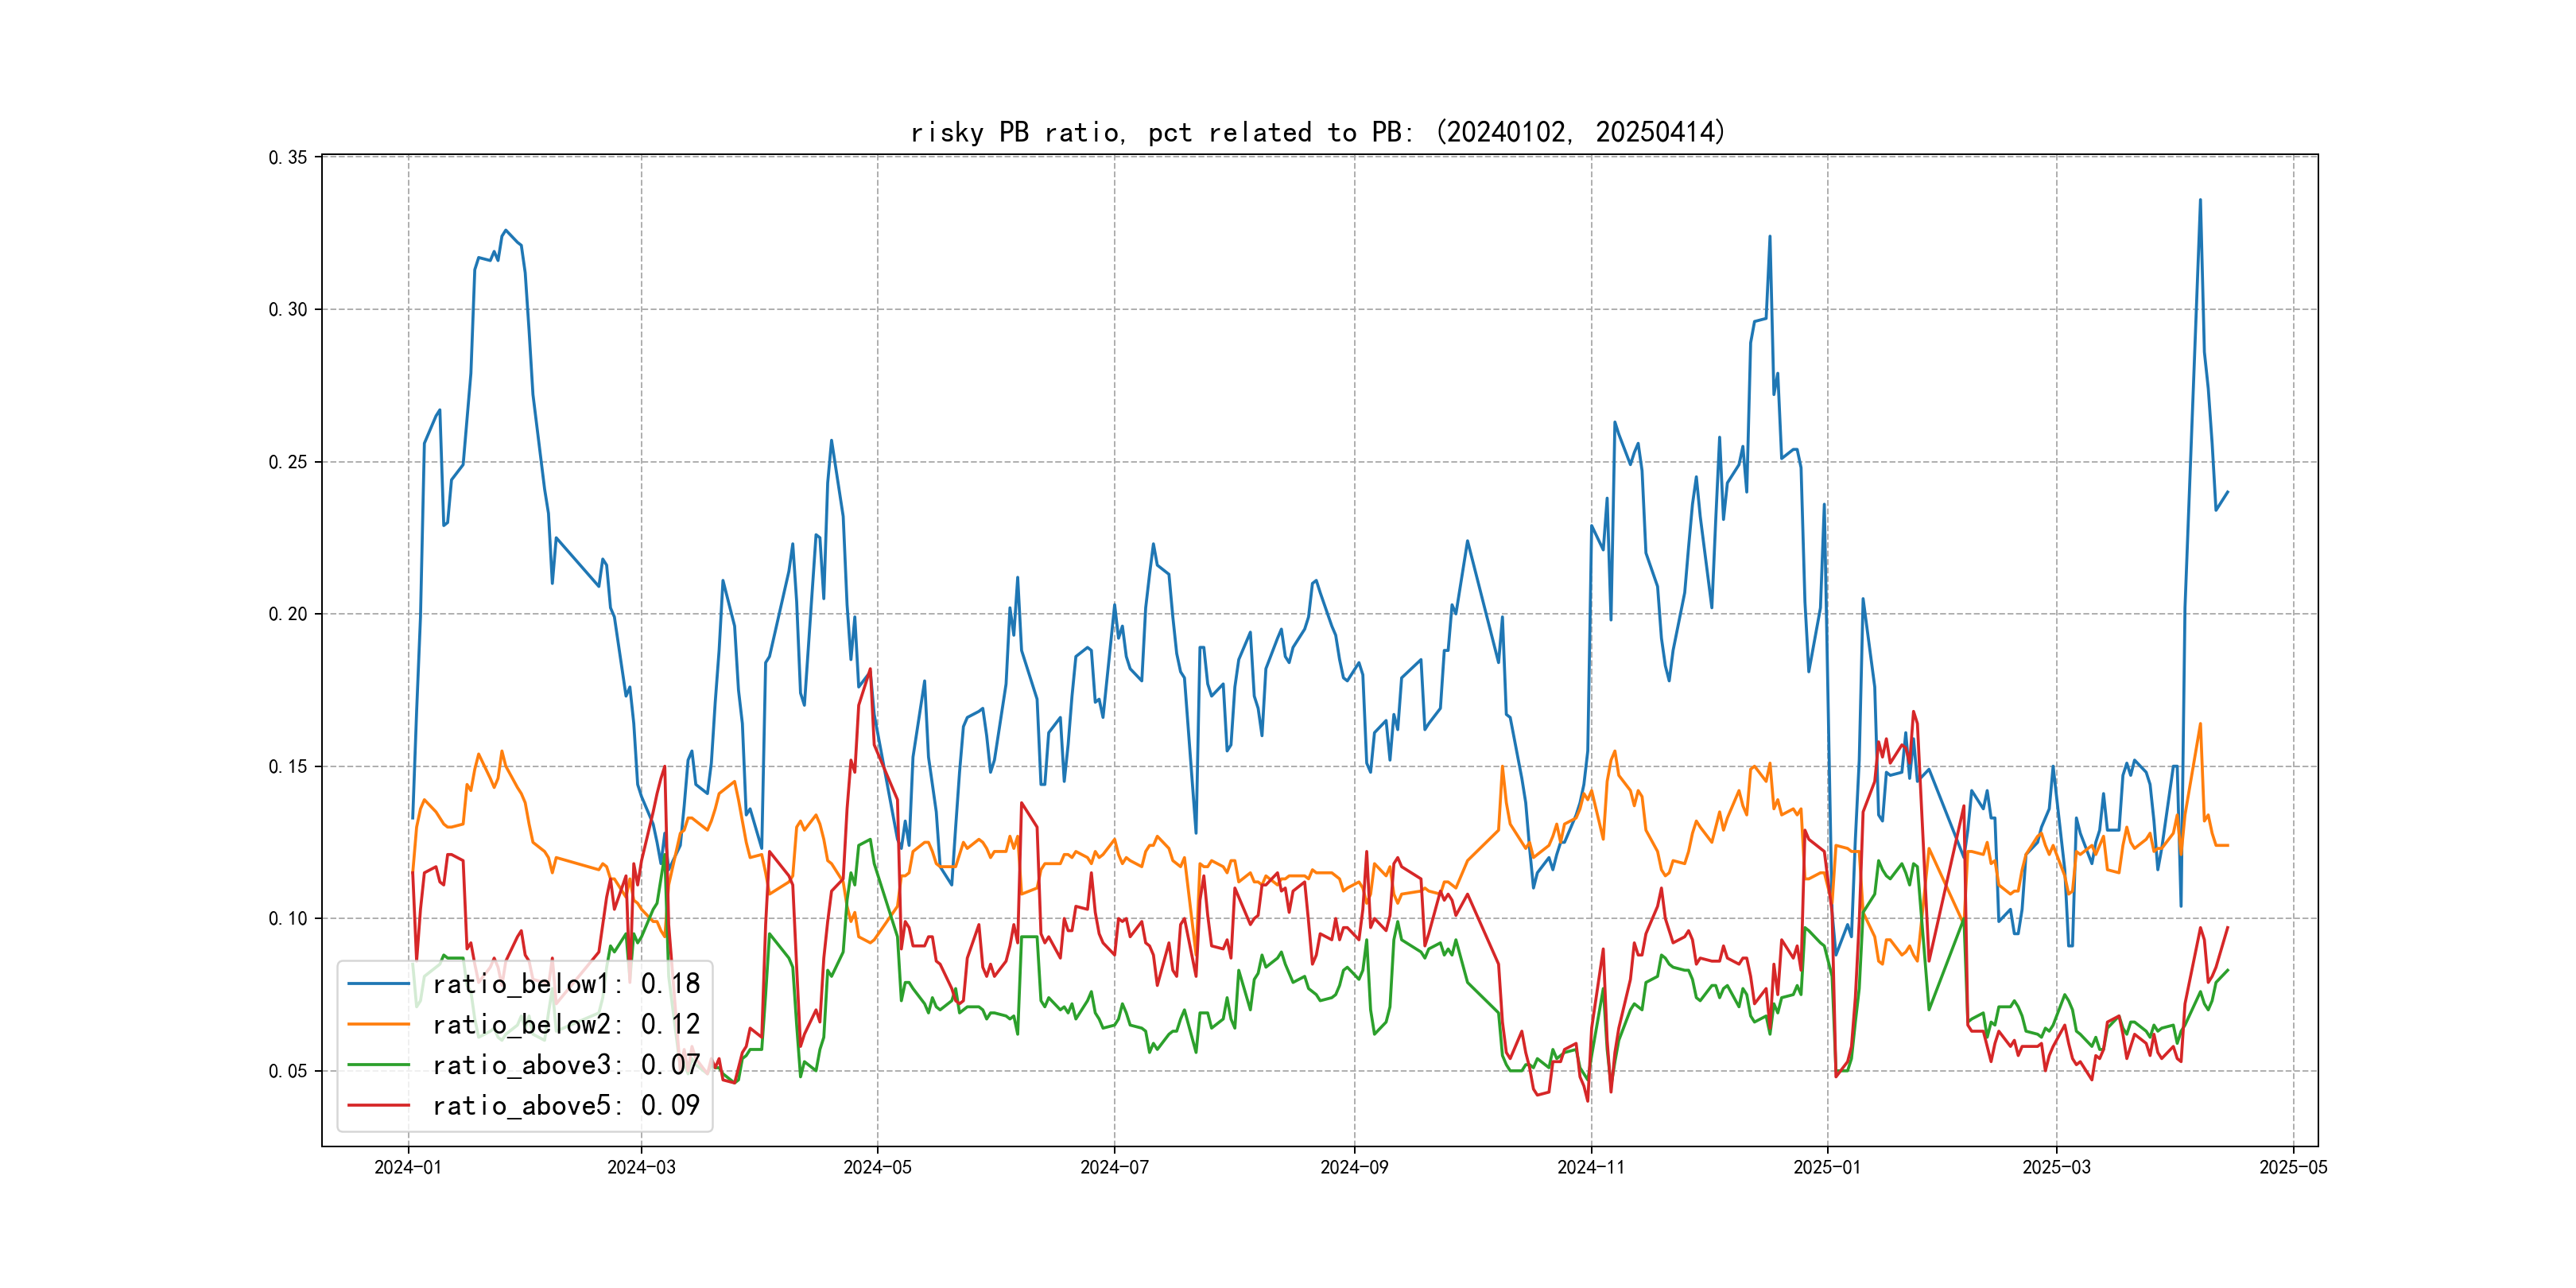The width and height of the screenshot is (2576, 1288).
Task: Select the 'ratio_below1: 0.18' legend label
Action: pyautogui.click(x=566, y=984)
